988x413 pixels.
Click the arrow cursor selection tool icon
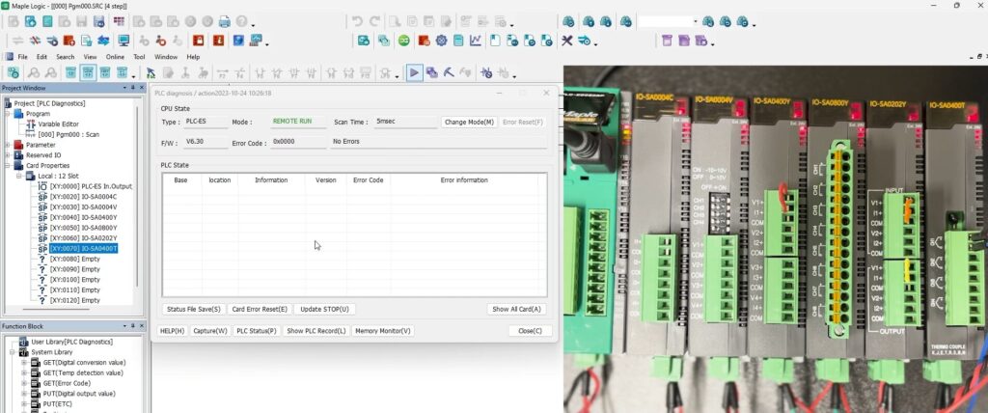(151, 73)
